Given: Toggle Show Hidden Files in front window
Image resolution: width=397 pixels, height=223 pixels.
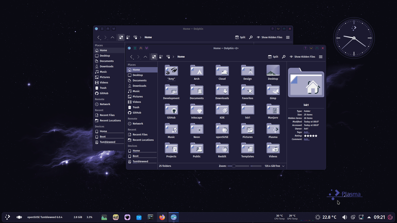Looking at the screenshot, I should pyautogui.click(x=302, y=57).
